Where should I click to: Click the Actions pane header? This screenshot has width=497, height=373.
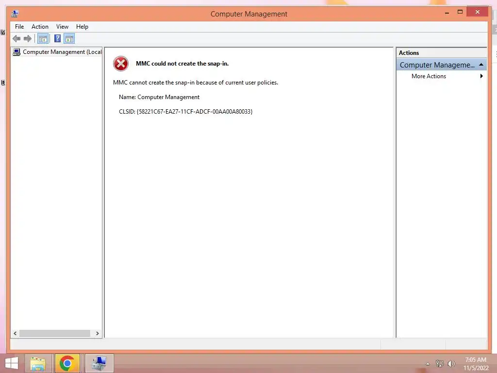441,53
